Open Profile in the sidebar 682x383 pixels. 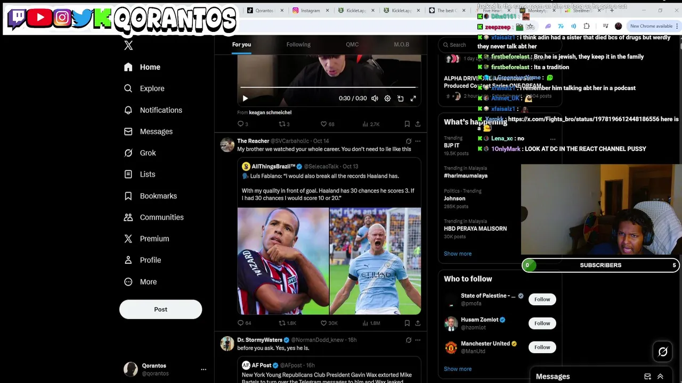click(x=142, y=260)
